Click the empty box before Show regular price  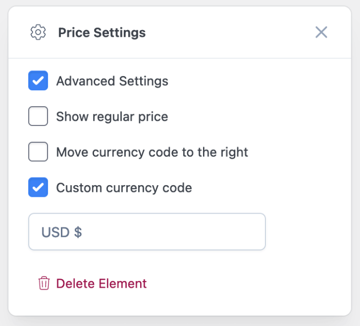click(x=38, y=116)
